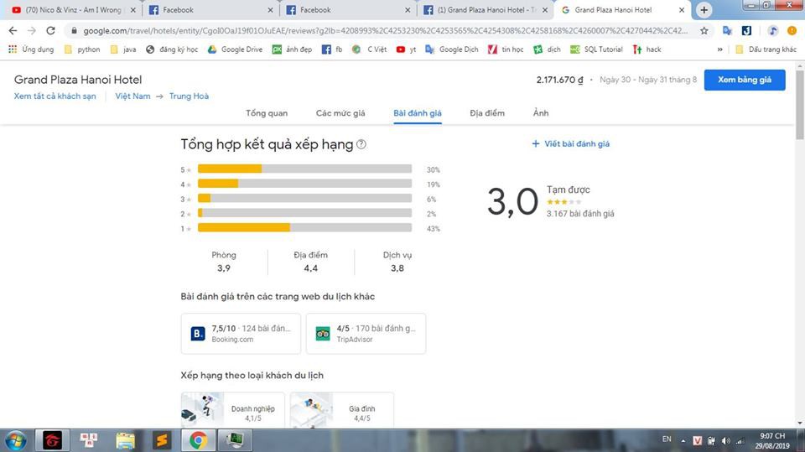Open the hack bookmark

pos(647,49)
